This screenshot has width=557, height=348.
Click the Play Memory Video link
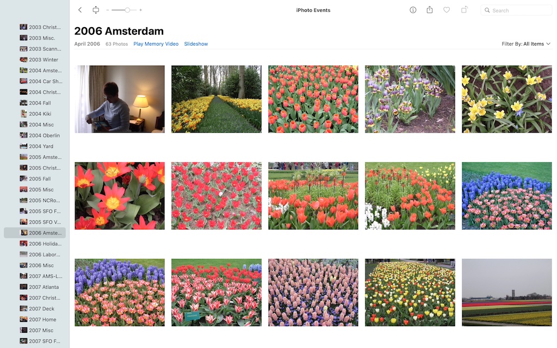tap(156, 44)
